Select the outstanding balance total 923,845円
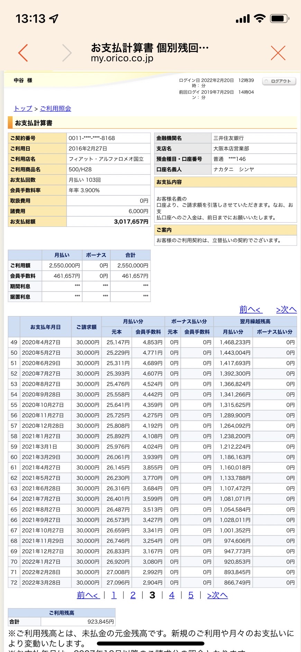Image resolution: width=301 pixels, height=652 pixels. [101, 622]
